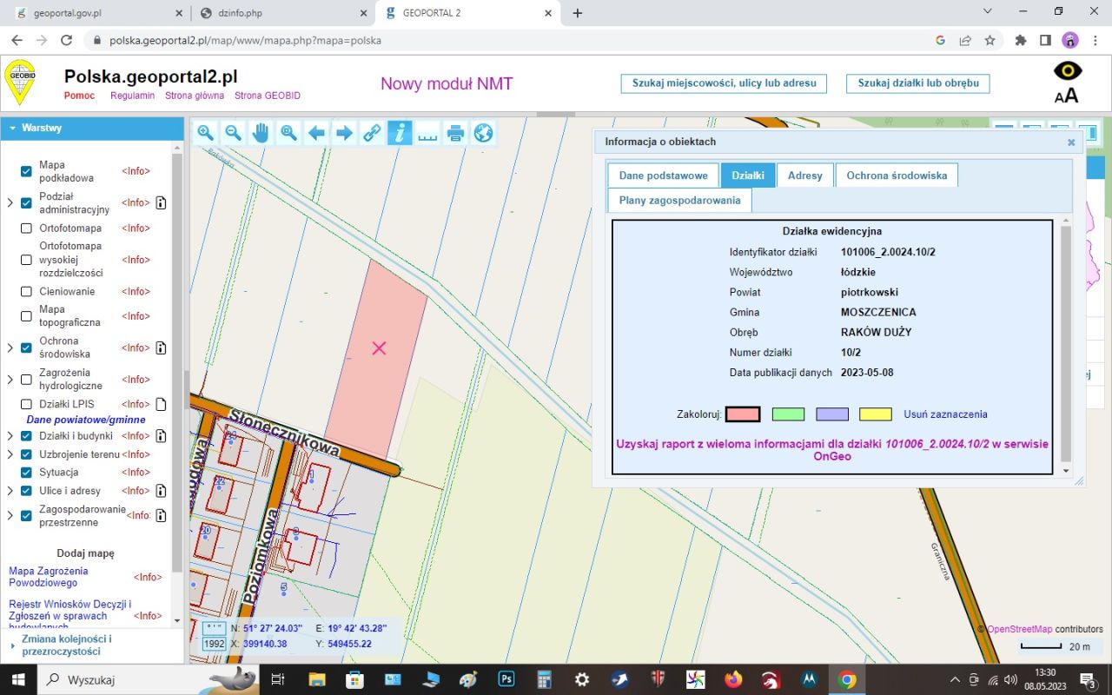
Task: Switch to the Adresy tab
Action: point(804,175)
